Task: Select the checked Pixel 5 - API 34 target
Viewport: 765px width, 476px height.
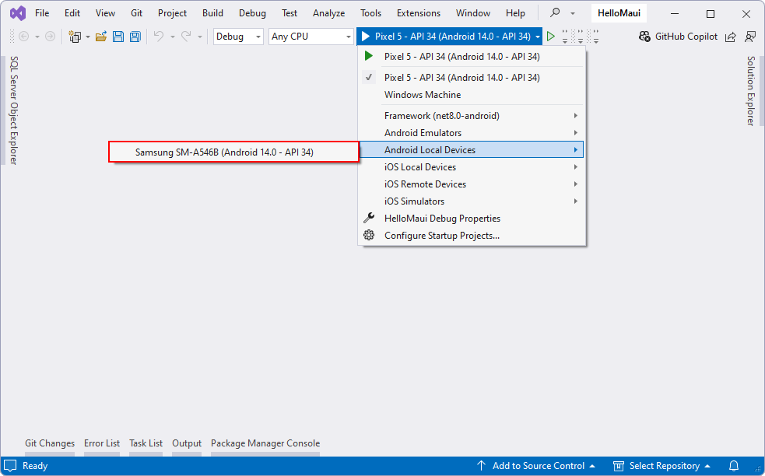Action: tap(461, 78)
